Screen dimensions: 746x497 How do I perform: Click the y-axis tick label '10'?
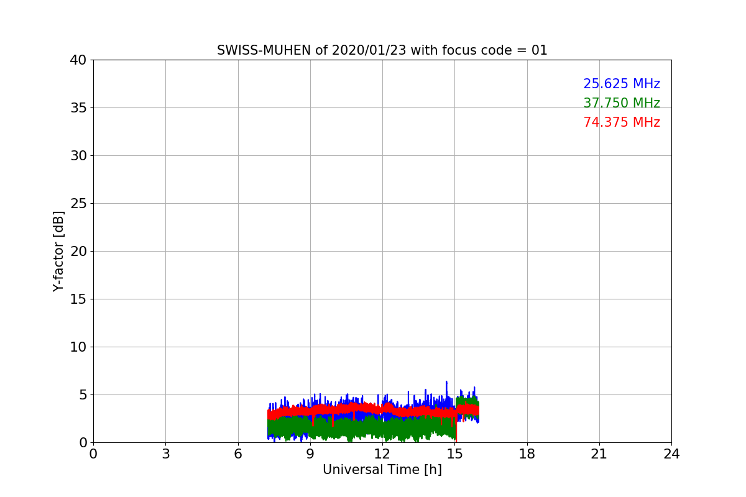(x=78, y=347)
